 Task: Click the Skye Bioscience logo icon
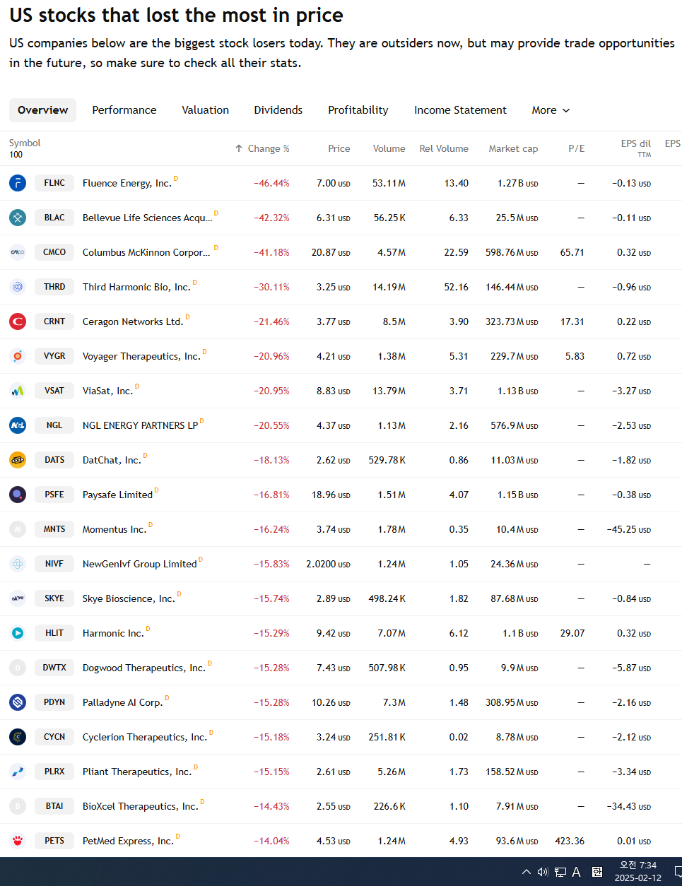(x=18, y=598)
